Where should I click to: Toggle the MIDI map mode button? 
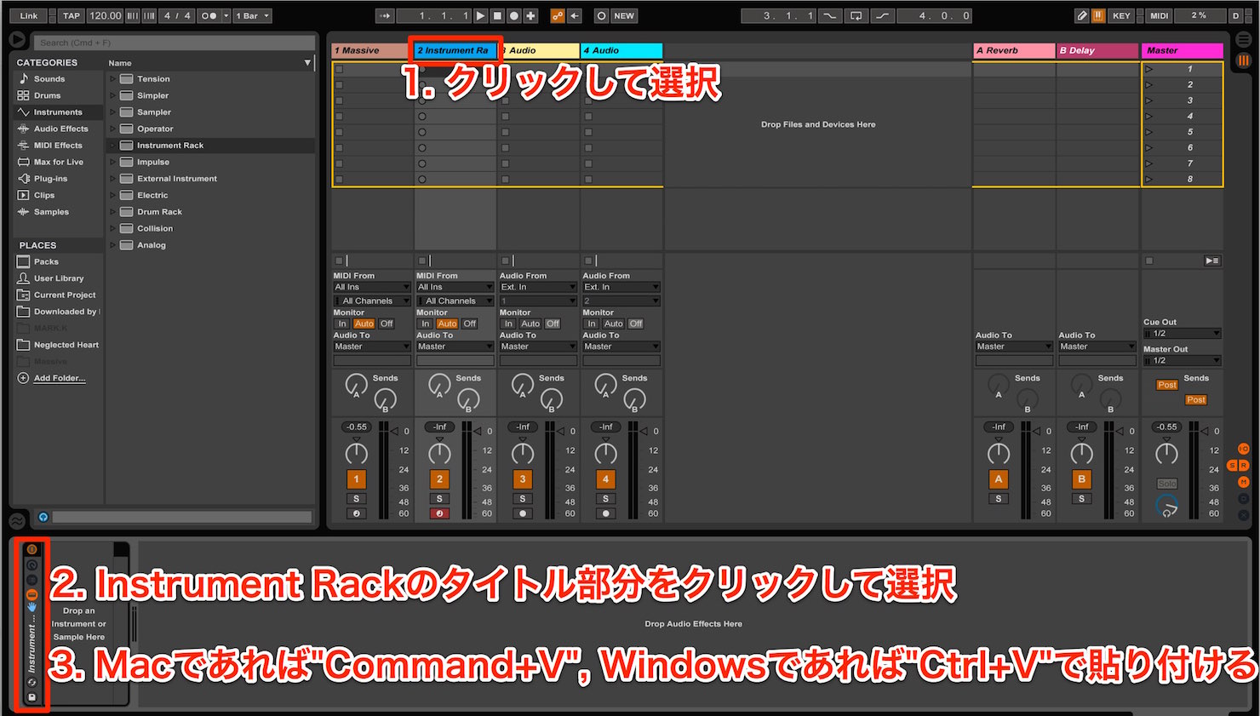tap(1160, 15)
